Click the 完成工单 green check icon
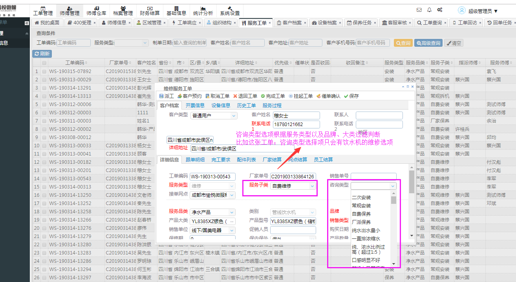Viewport: 516px width, 282px height. tap(263, 96)
